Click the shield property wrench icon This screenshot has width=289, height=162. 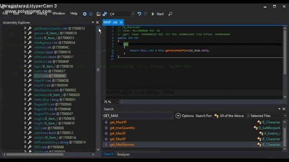[x=30, y=137]
